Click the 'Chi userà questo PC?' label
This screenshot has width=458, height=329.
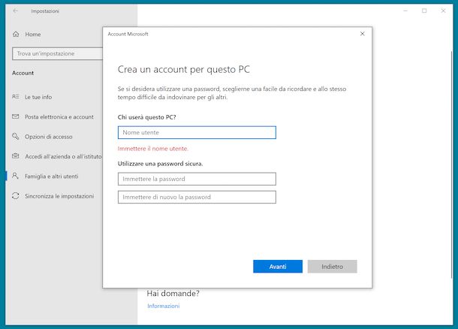pyautogui.click(x=146, y=117)
